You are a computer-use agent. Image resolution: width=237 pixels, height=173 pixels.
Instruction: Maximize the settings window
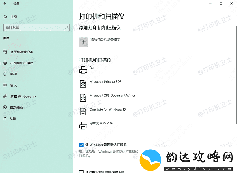[221, 4]
